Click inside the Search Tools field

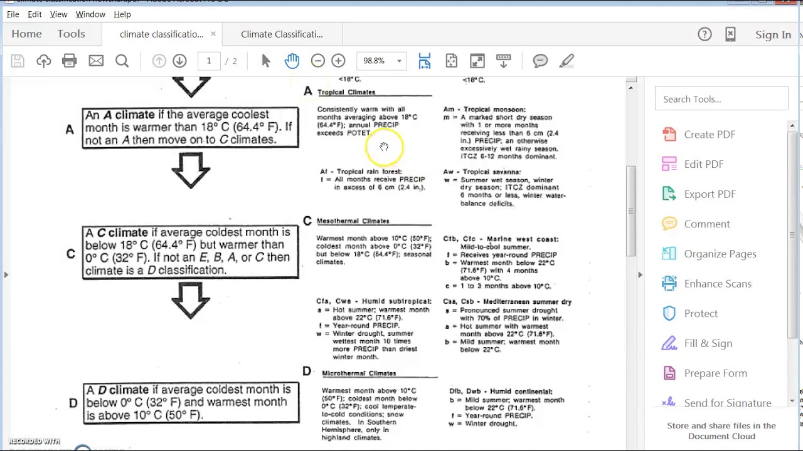[721, 99]
